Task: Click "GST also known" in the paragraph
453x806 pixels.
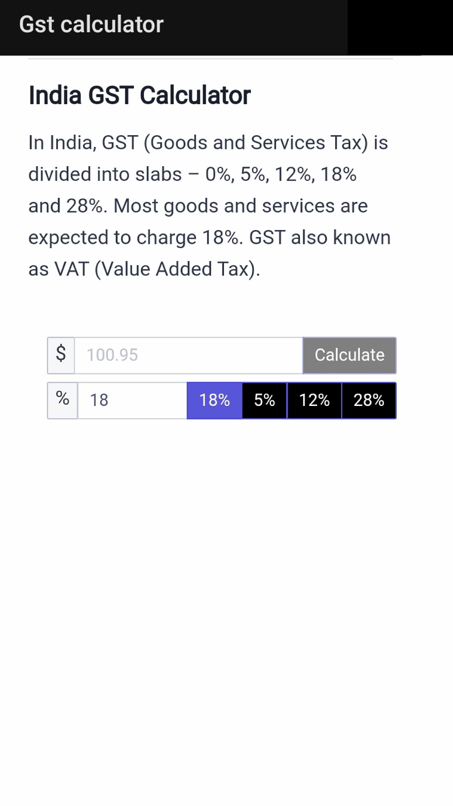Action: tap(320, 238)
